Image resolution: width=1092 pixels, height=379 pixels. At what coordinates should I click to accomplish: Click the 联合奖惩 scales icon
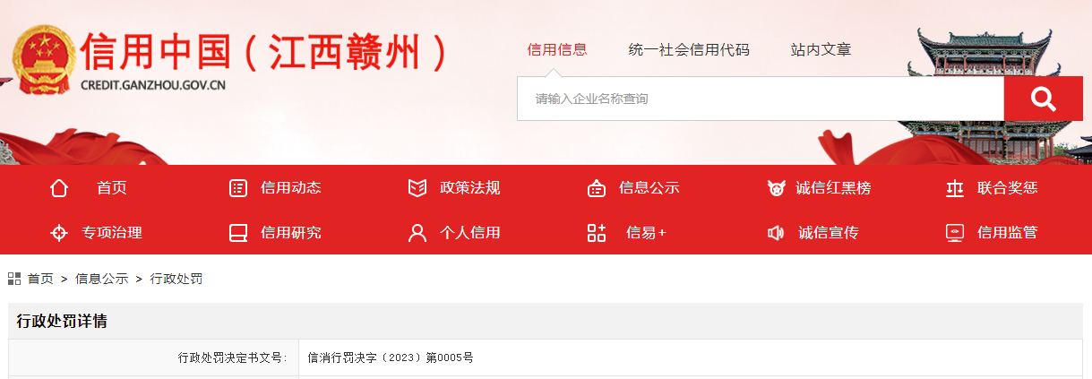pos(955,188)
